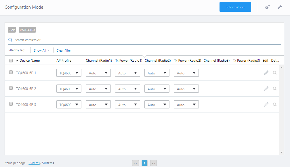Open Tx Power Radio2 dropdown for TQ4600-6F-3
Image resolution: width=290 pixels, height=167 pixels.
[186, 104]
